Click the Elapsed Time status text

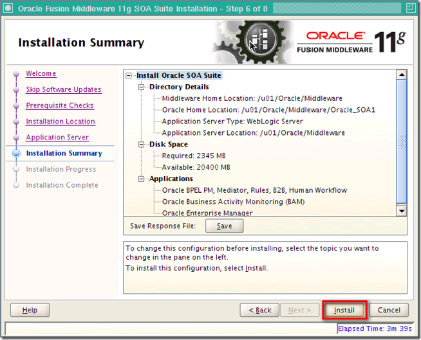pyautogui.click(x=375, y=328)
